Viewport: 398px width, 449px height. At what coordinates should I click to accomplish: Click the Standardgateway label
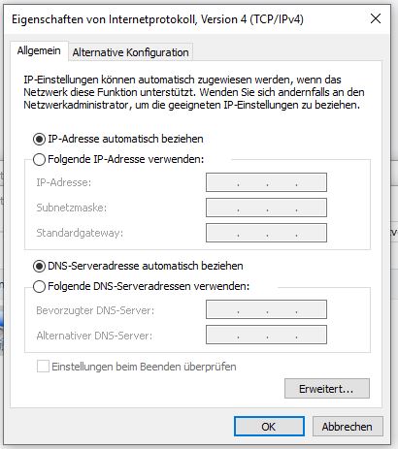coord(80,233)
